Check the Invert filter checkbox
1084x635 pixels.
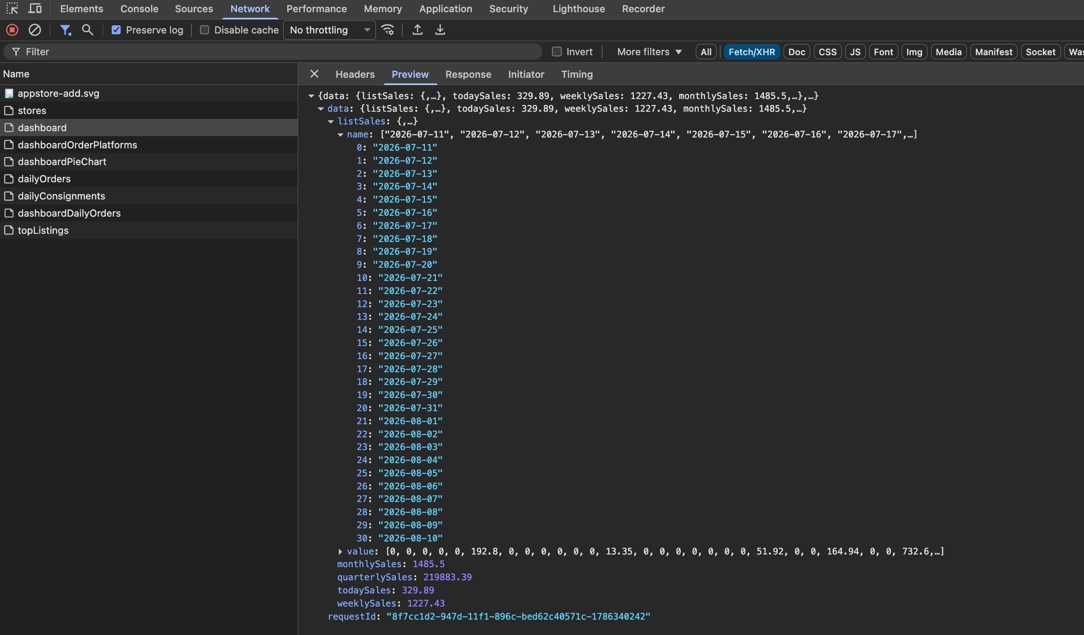click(557, 52)
